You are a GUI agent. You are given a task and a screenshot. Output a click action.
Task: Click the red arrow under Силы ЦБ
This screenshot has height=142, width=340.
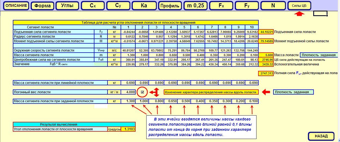pos(300,14)
